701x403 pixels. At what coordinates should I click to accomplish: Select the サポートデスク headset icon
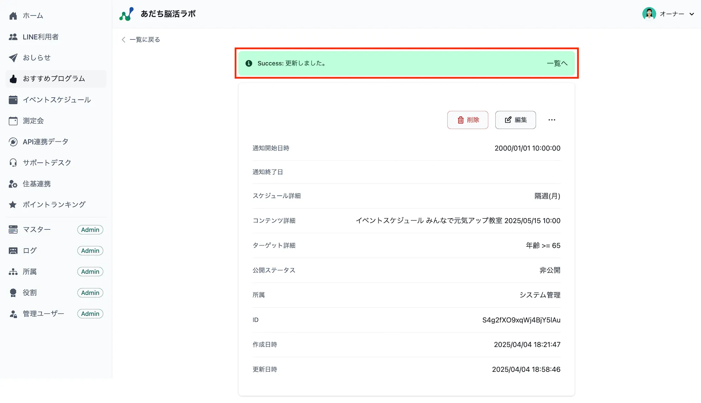(x=13, y=162)
